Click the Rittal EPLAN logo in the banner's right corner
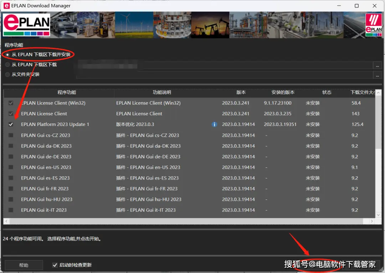This screenshot has height=273, width=385. [x=374, y=25]
